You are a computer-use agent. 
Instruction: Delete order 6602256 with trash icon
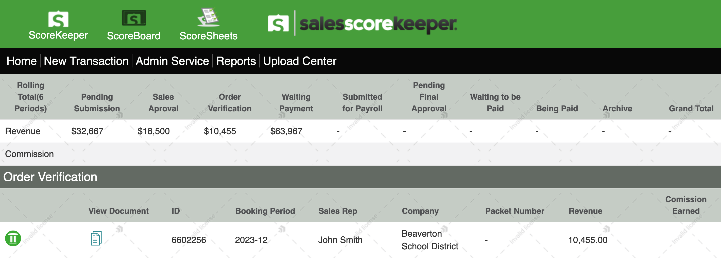click(13, 238)
